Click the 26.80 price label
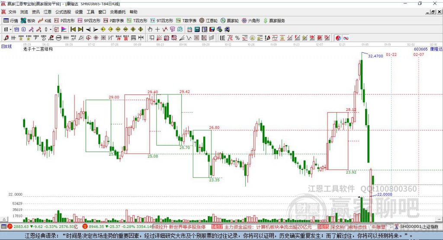The width and height of the screenshot is (443, 240). pyautogui.click(x=214, y=128)
